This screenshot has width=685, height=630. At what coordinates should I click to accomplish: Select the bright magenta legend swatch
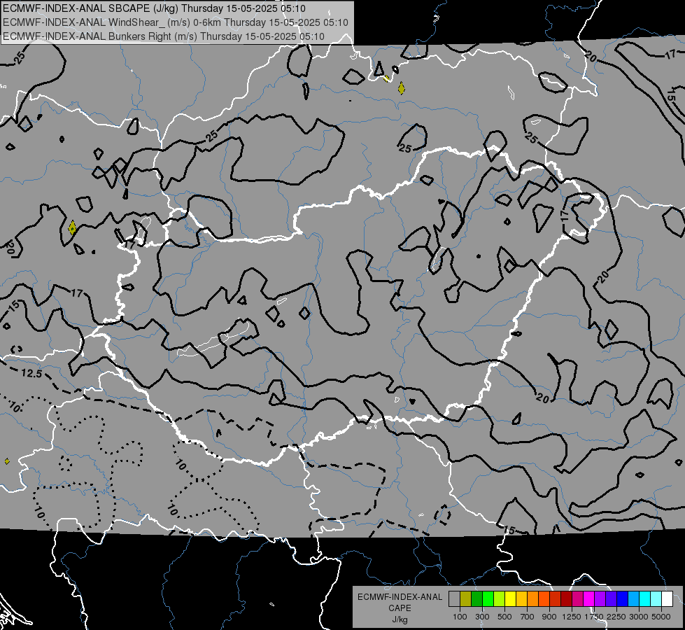point(588,598)
